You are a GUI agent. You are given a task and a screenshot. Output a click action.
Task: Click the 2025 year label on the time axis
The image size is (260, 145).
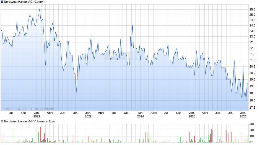coord(192,116)
